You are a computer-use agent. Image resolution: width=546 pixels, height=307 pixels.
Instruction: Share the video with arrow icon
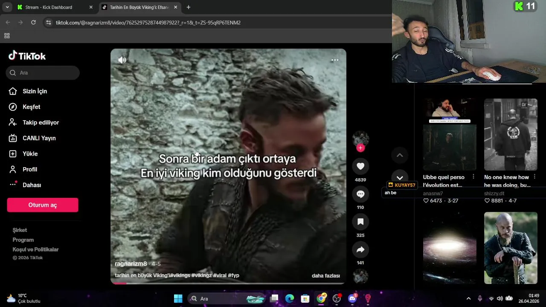click(360, 249)
